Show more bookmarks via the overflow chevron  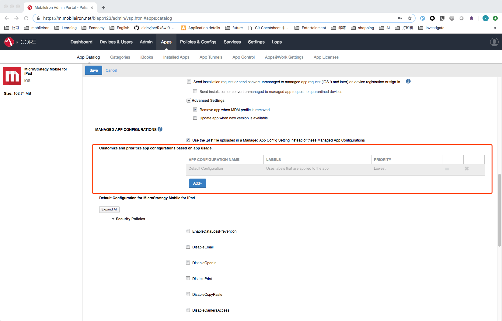coord(495,28)
